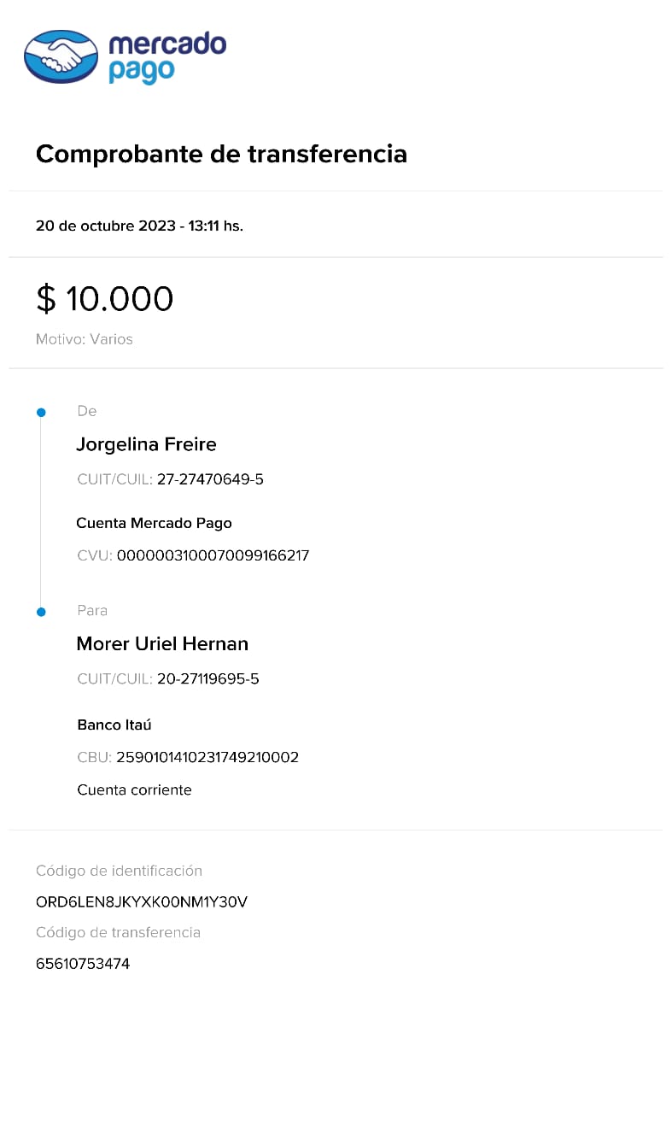Select identification code ORD6LEN8JKYXK00NM1Y30V
Screen dimensions: 672x1121
pyautogui.click(x=142, y=901)
